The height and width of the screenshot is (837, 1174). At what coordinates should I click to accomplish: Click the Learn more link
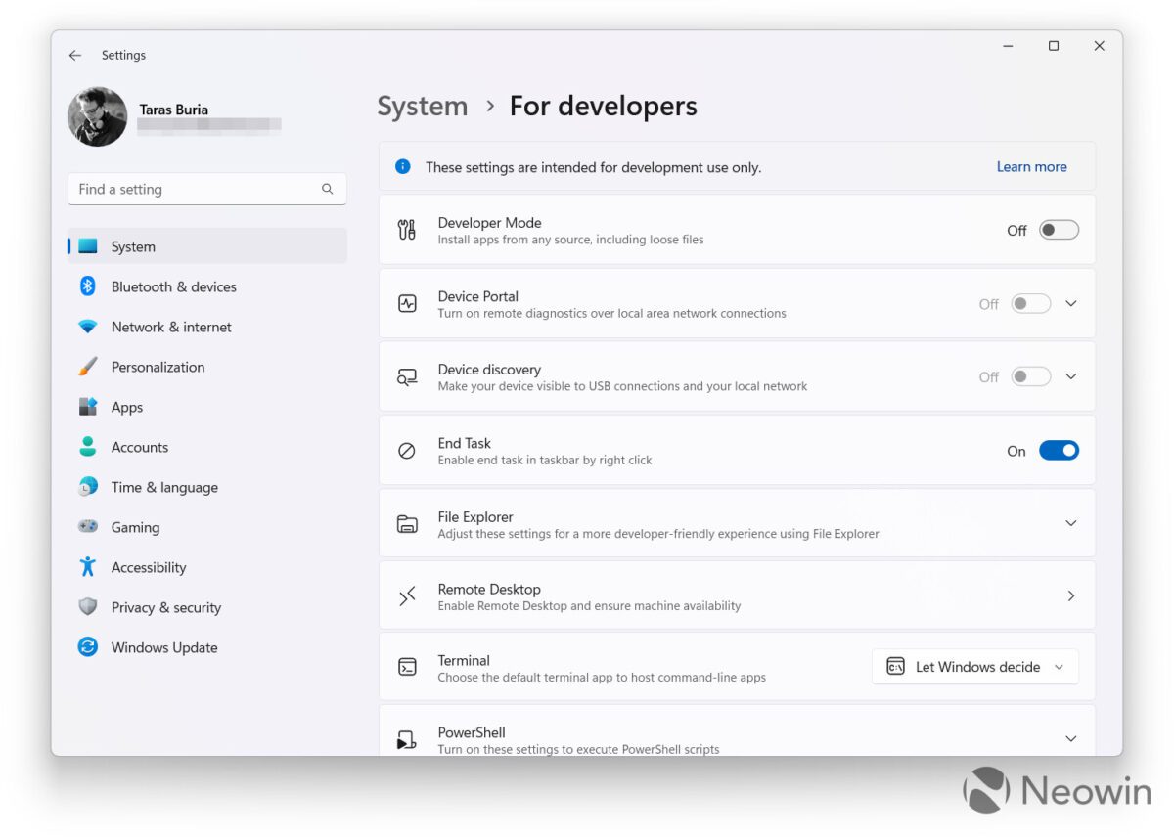click(x=1031, y=166)
